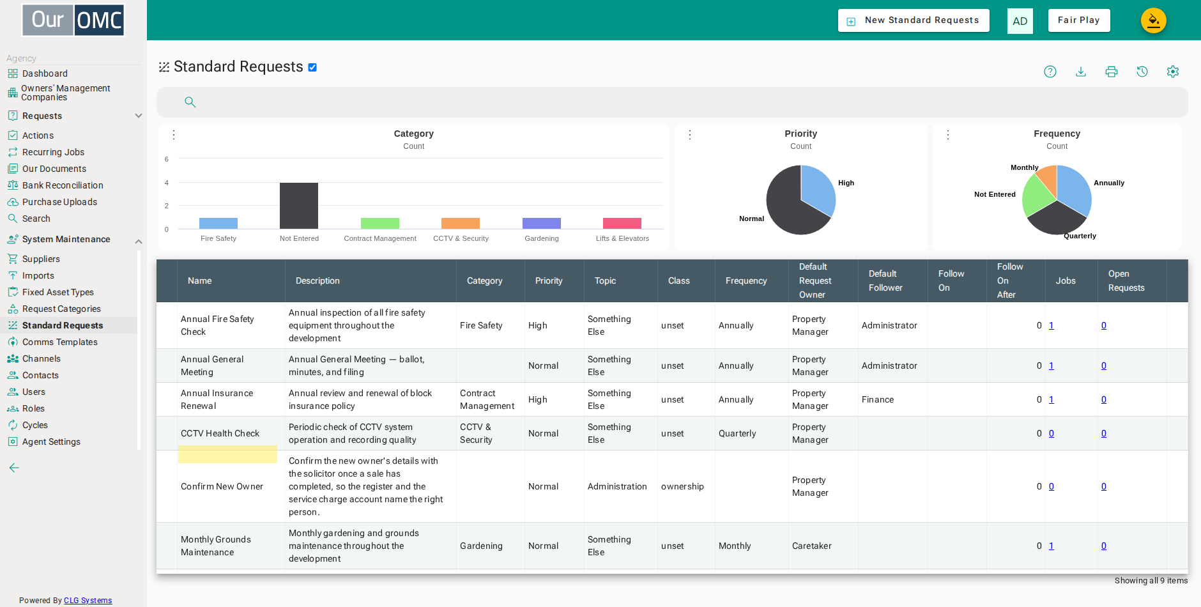This screenshot has height=607, width=1201.
Task: Collapse the System Maintenance section
Action: 139,241
